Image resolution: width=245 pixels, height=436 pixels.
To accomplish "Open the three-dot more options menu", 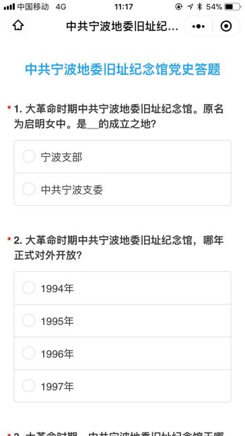I will click(x=199, y=26).
